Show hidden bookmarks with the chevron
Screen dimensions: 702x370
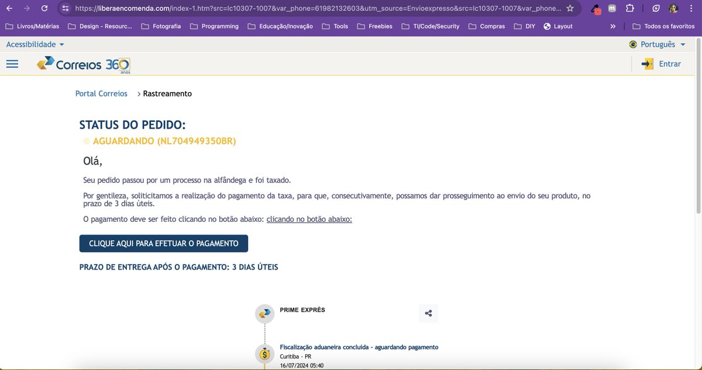[x=612, y=26]
